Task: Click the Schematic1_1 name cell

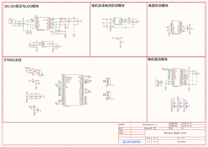Action: [x=150, y=124]
